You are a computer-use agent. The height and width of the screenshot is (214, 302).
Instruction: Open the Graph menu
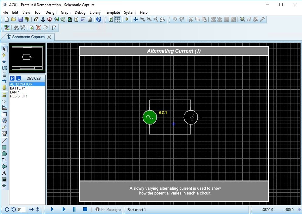pos(66,12)
